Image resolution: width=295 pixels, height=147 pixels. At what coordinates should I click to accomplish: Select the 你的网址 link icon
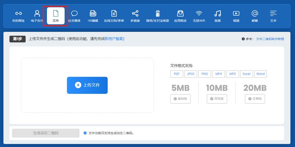click(x=18, y=13)
